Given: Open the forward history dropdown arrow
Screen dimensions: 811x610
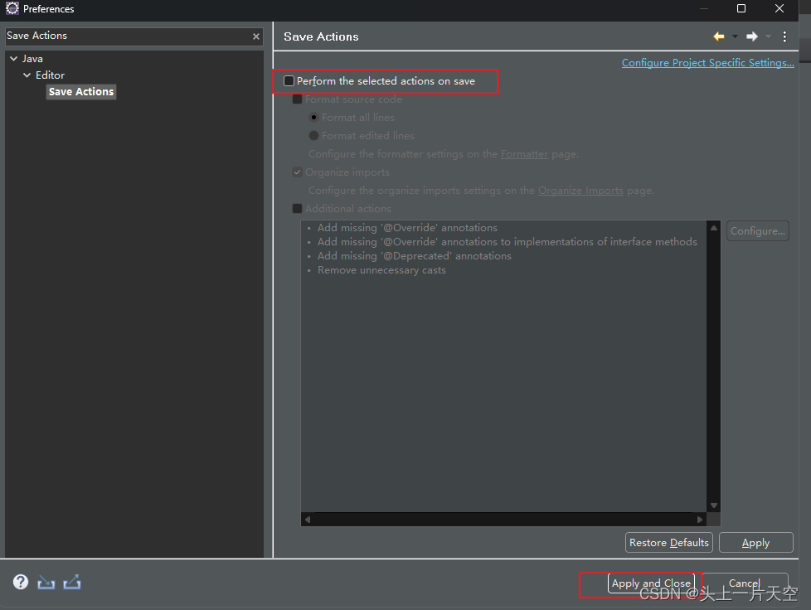Looking at the screenshot, I should click(768, 36).
